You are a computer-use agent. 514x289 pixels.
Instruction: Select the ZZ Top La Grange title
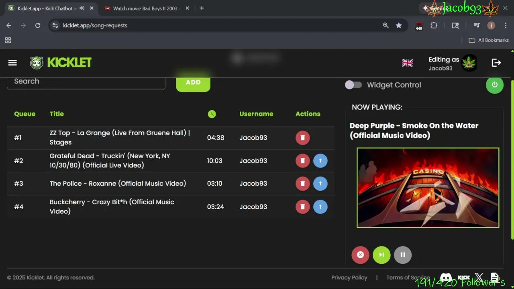[x=120, y=138]
